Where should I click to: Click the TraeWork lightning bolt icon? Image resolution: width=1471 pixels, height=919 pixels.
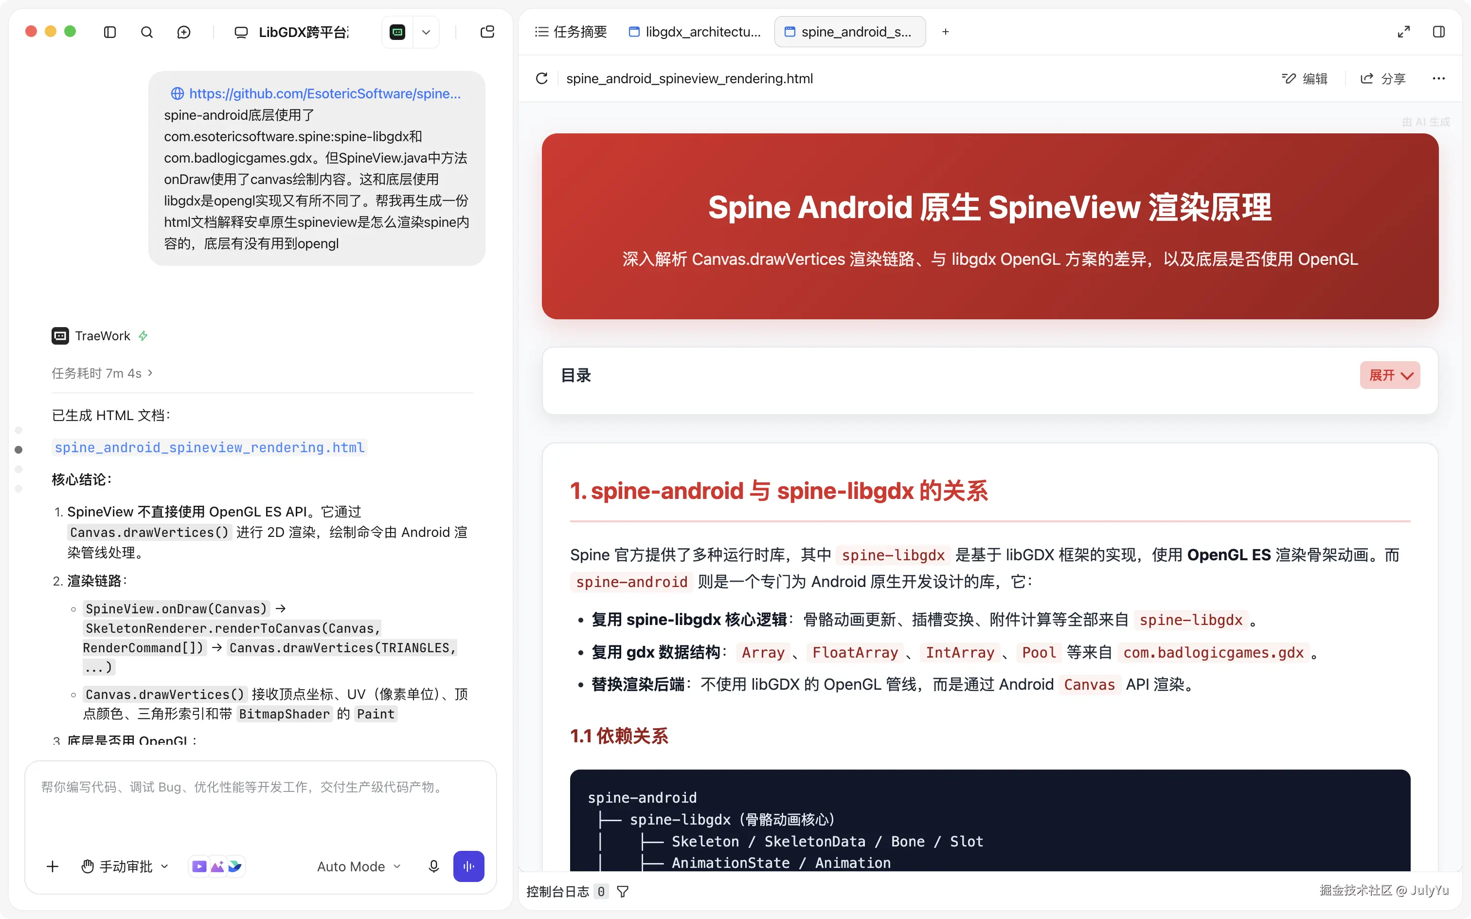(144, 335)
